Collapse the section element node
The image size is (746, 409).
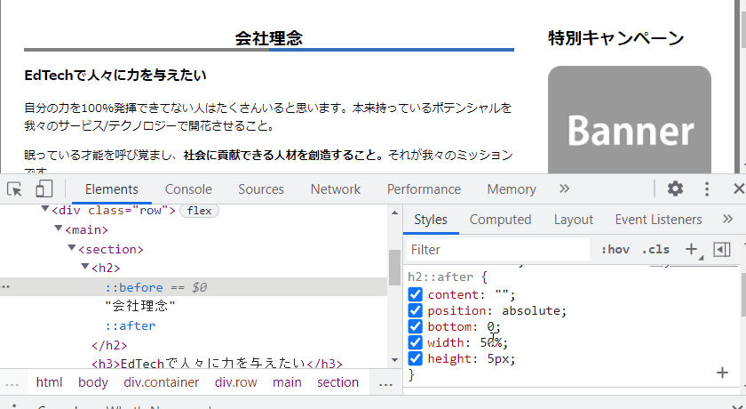coord(71,247)
